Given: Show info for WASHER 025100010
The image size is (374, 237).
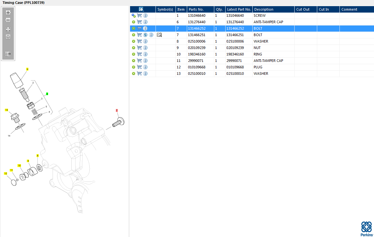Looking at the screenshot, I should pos(145,74).
